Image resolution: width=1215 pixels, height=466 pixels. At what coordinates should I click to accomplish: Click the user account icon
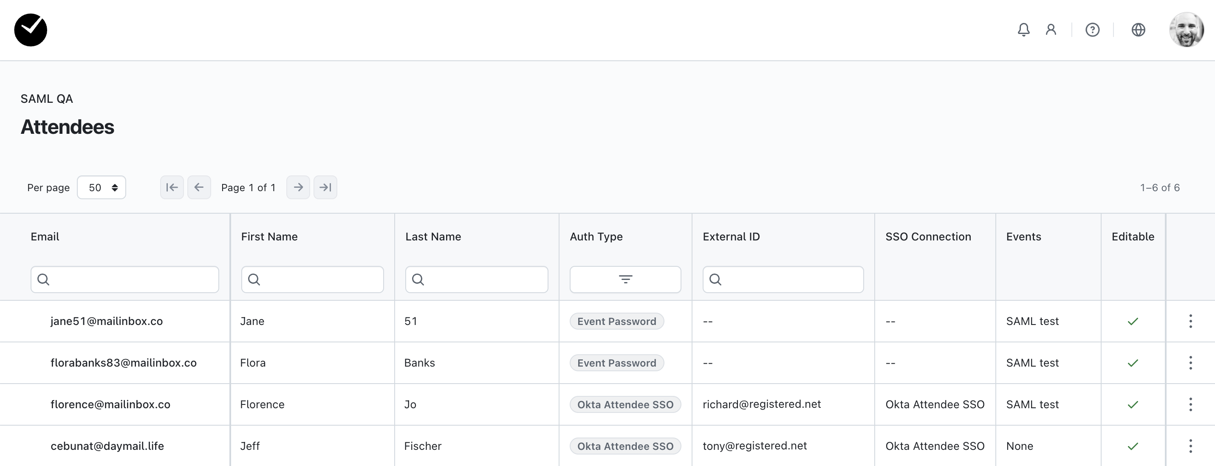coord(1051,30)
